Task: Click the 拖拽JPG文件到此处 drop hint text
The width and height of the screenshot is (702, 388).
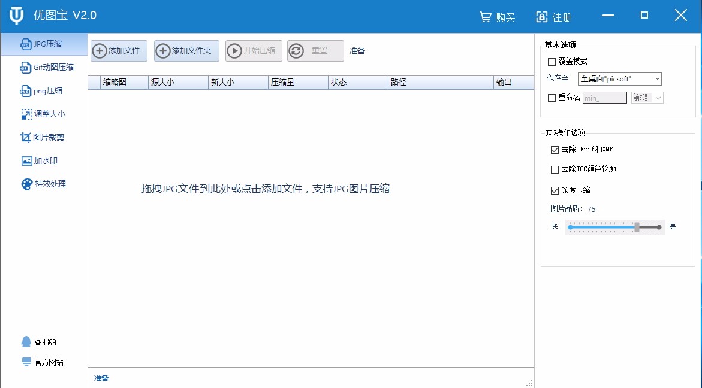Action: pyautogui.click(x=266, y=189)
